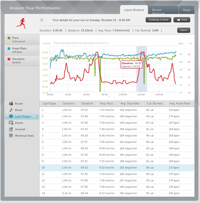Open the Zones icon in sidebar

point(11,123)
